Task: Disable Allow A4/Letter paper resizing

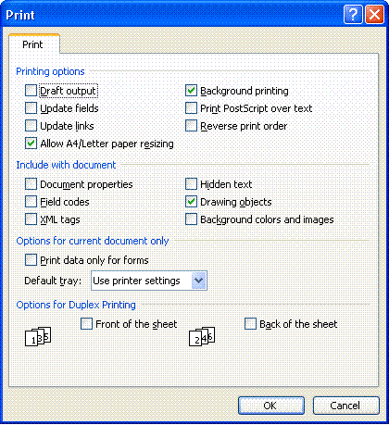Action: (31, 144)
